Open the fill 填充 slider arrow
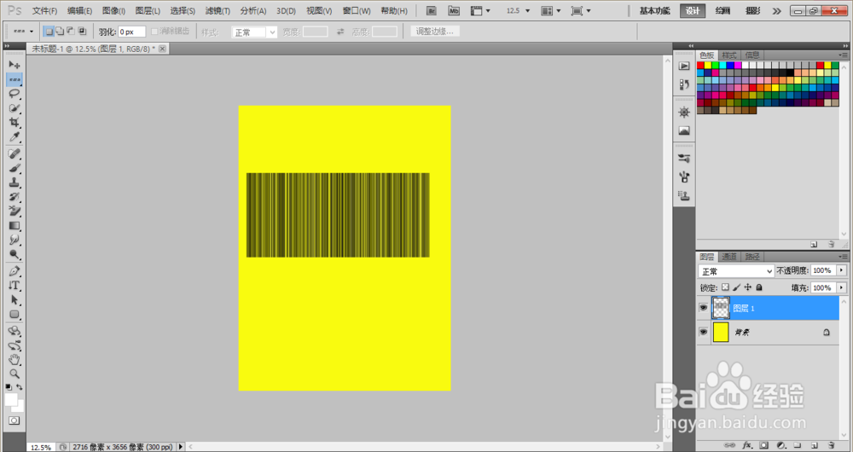 pyautogui.click(x=842, y=287)
